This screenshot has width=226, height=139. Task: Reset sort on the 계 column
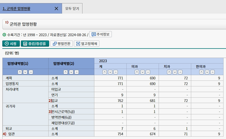tap(115, 72)
